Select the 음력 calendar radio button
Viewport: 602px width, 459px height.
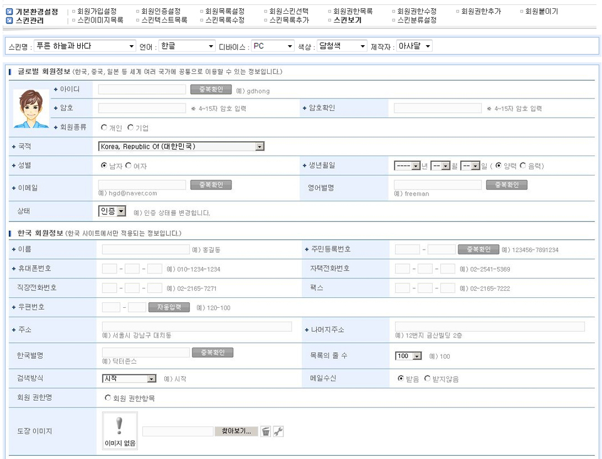tap(523, 166)
